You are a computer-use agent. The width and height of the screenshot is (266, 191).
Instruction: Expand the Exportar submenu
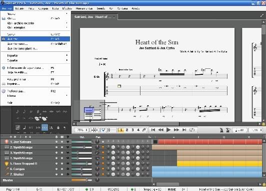(35, 60)
